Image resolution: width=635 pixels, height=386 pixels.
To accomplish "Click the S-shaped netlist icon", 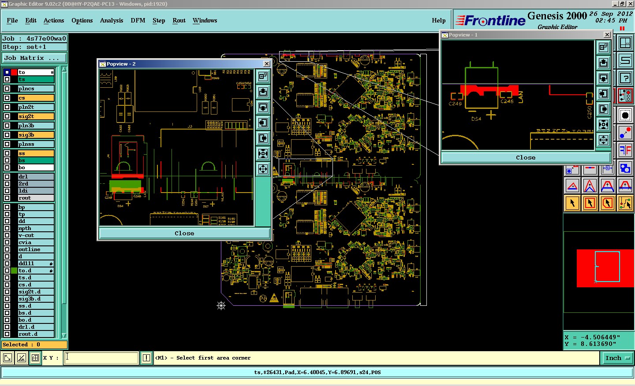I will click(625, 61).
